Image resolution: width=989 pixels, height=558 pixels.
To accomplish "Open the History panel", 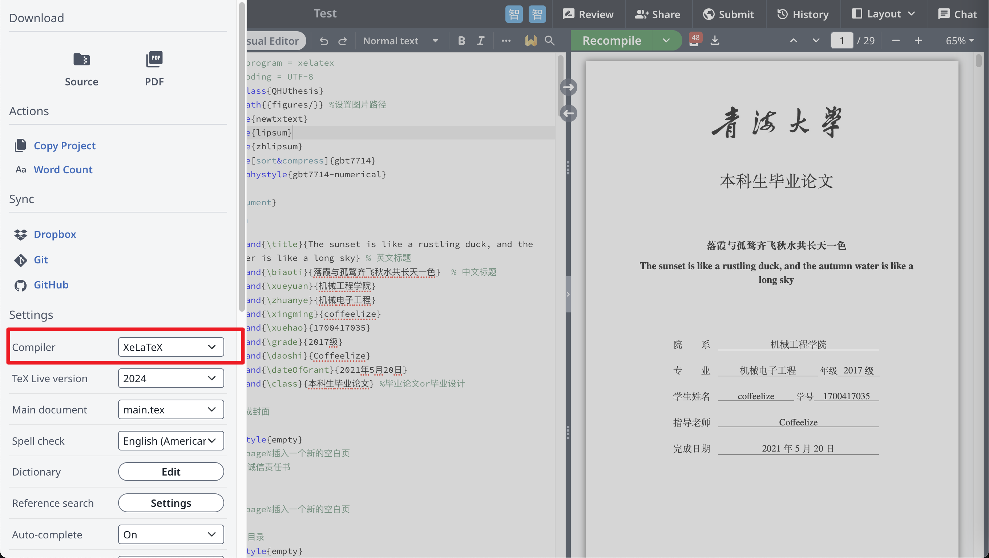I will [x=803, y=14].
